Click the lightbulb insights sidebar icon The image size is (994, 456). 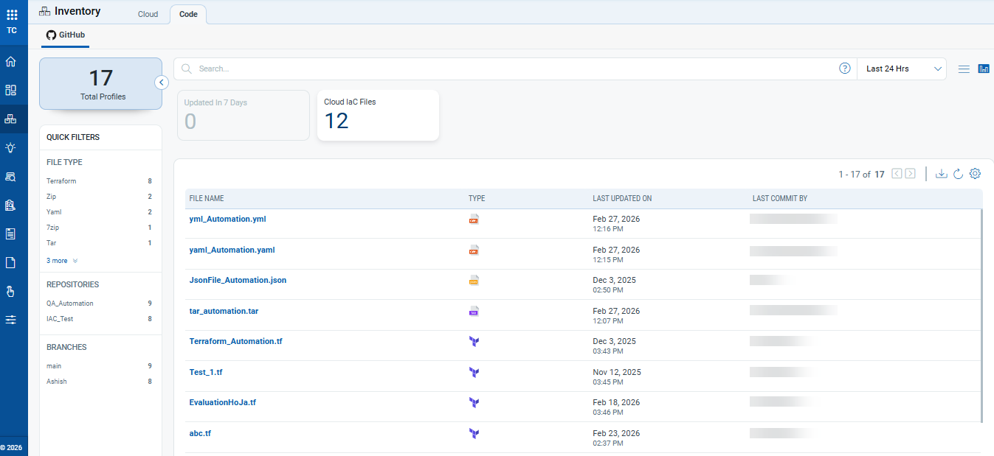coord(11,148)
